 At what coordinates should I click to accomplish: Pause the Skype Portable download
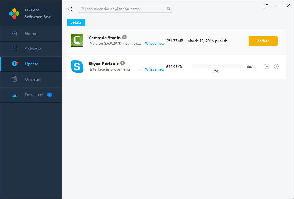[267, 67]
